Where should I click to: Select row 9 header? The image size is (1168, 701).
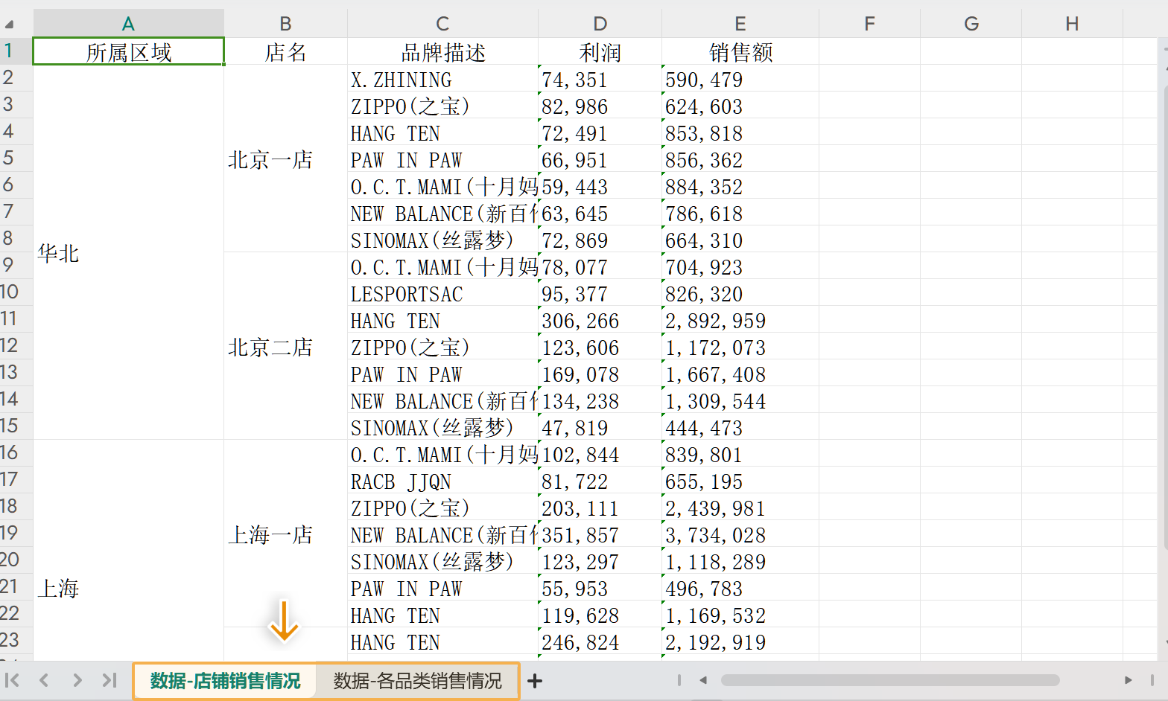pyautogui.click(x=16, y=265)
